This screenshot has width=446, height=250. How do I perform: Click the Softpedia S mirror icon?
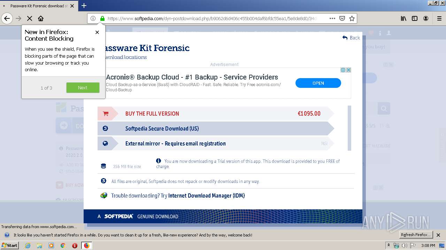[x=105, y=128]
